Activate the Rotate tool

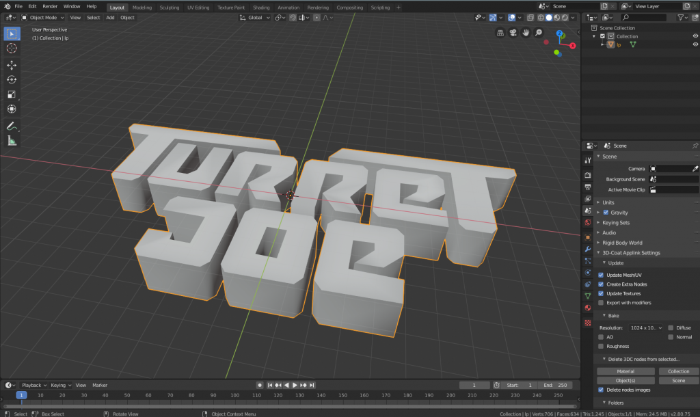(x=12, y=80)
